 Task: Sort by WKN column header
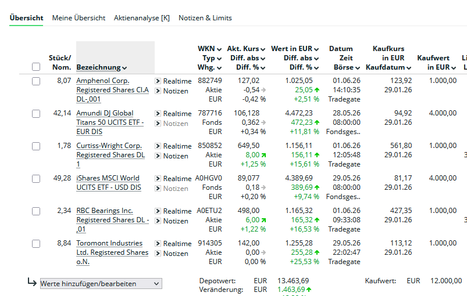(x=210, y=49)
